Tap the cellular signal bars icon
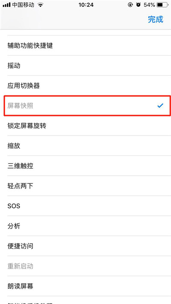Screen dimensions: 171x304 click(6, 5)
